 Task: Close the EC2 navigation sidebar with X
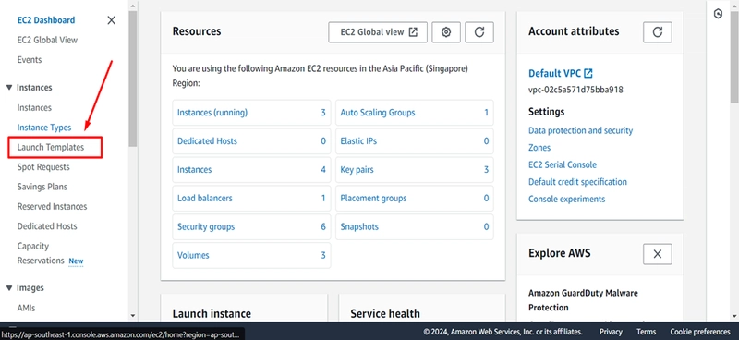(111, 20)
